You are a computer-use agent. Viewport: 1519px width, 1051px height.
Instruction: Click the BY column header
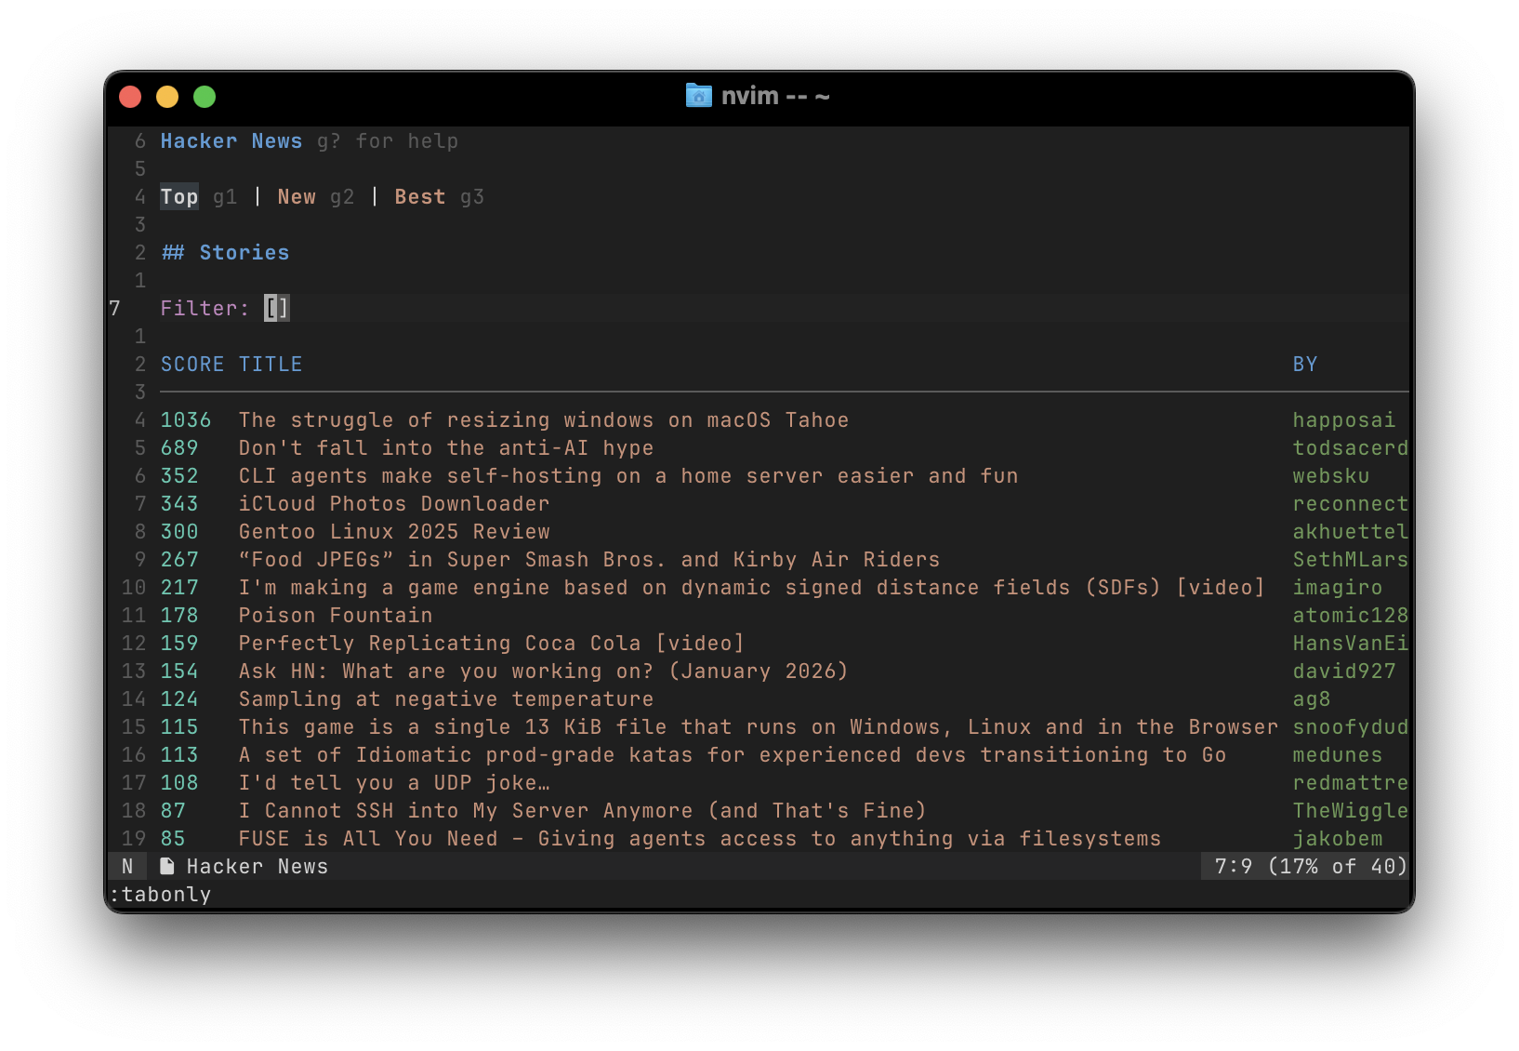[x=1305, y=364]
